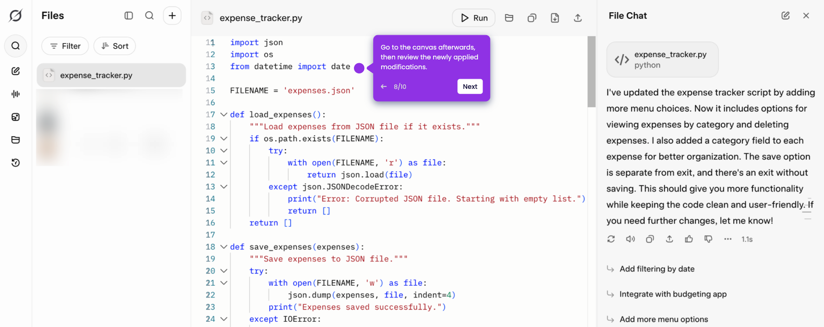Open the Filter options
This screenshot has width=824, height=327.
pyautogui.click(x=65, y=46)
